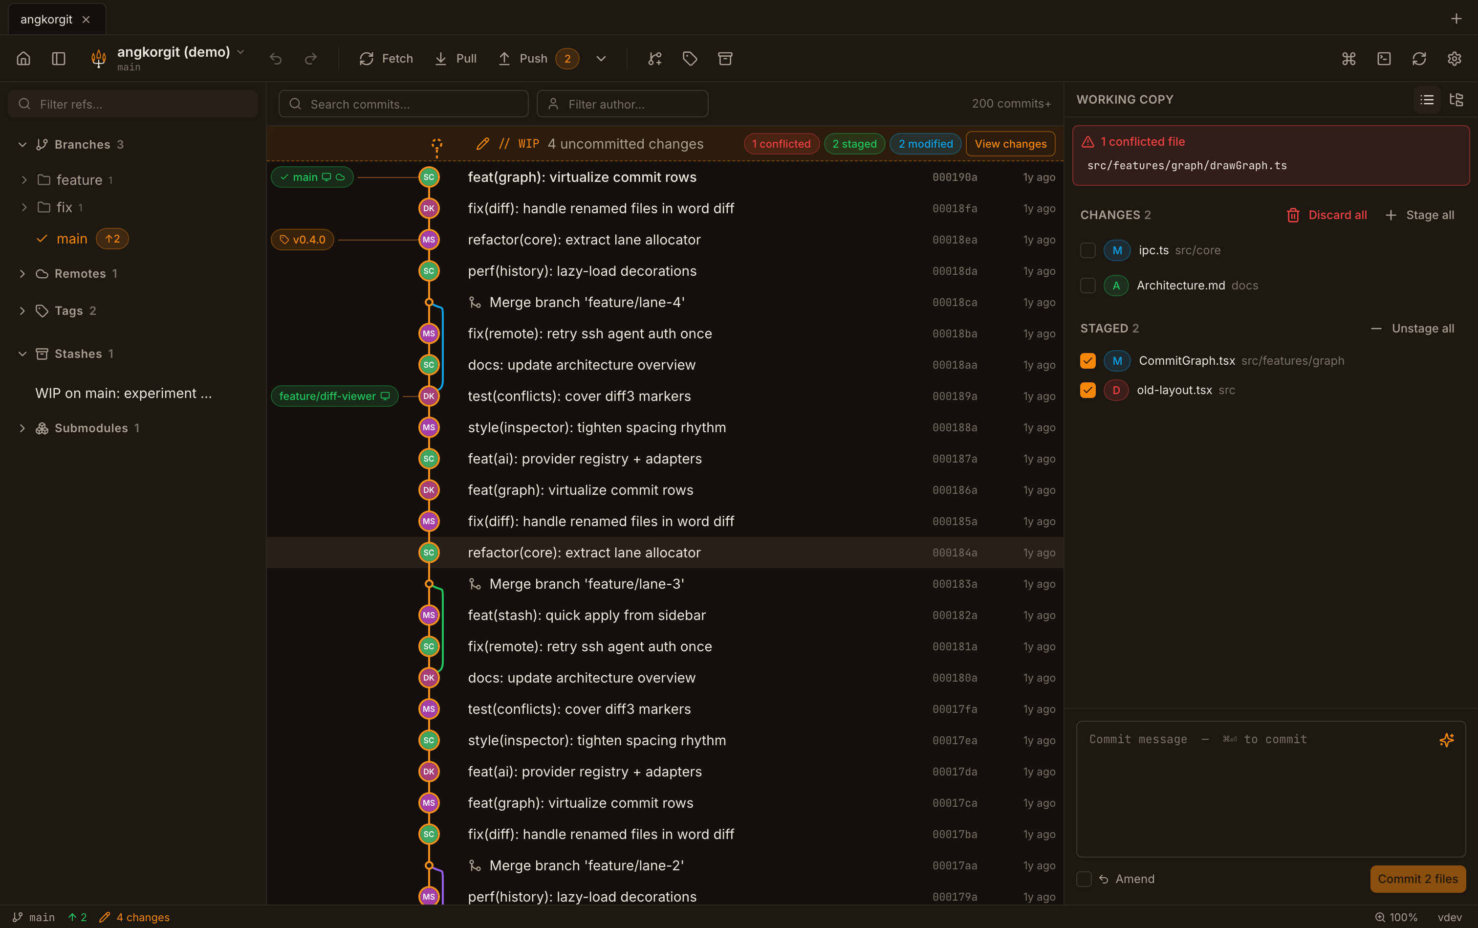Screen dimensions: 1478x928
Task: Click '4 changes' in the status bar
Action: click(134, 917)
